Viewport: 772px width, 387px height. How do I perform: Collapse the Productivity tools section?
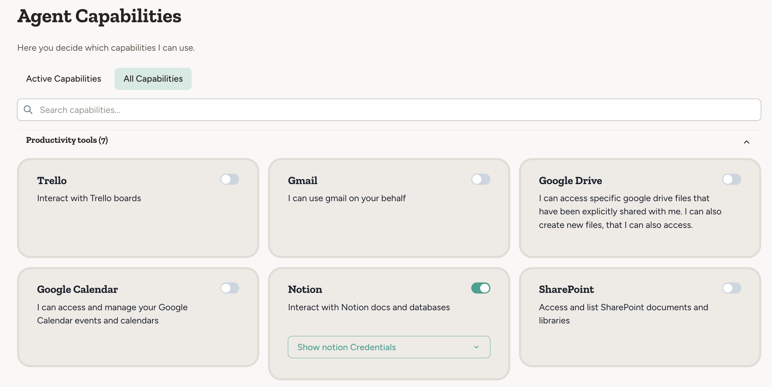pyautogui.click(x=746, y=142)
